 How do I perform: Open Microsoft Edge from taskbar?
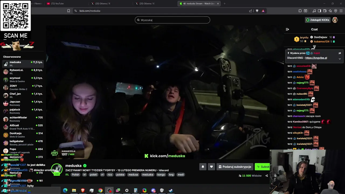pyautogui.click(x=65, y=190)
